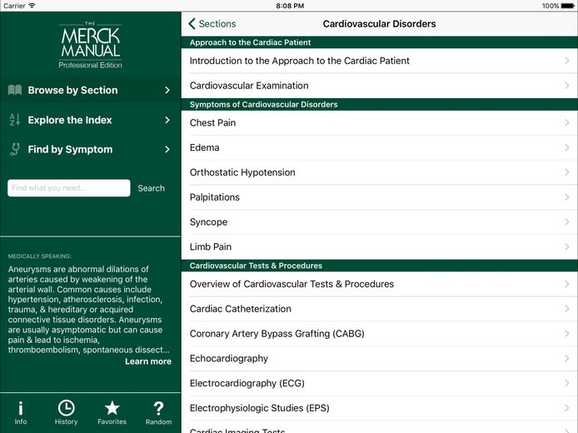
Task: Select Find by Symptom menu item
Action: (90, 149)
